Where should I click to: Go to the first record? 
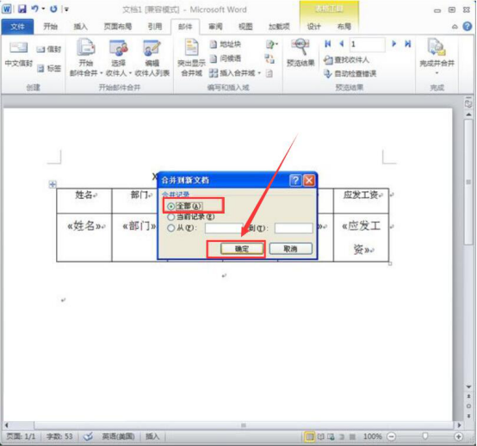pos(328,44)
